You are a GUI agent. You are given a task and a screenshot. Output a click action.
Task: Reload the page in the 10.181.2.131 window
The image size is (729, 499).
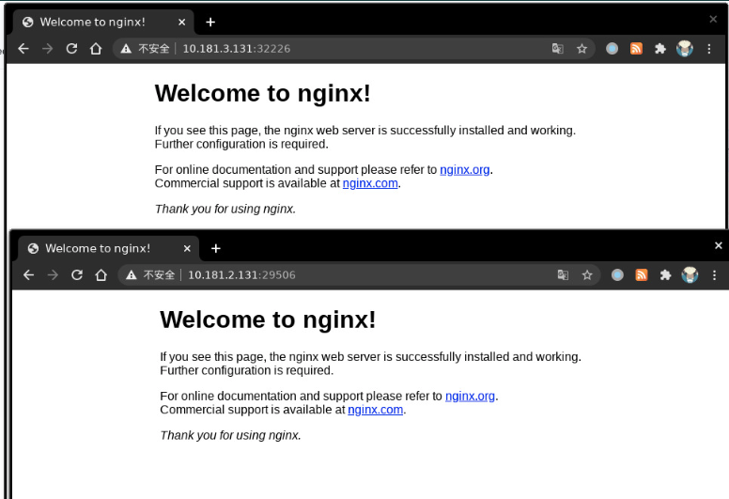click(77, 274)
